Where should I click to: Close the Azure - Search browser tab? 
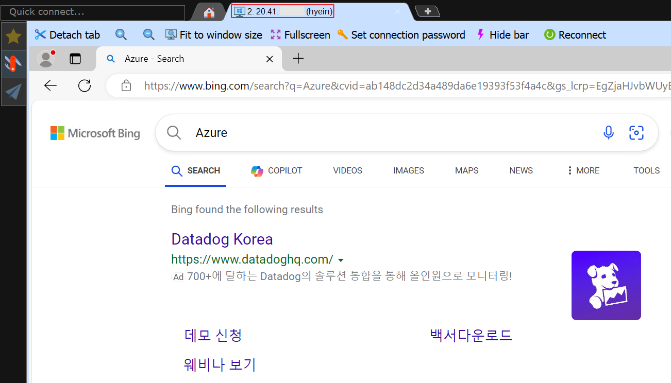pos(270,59)
